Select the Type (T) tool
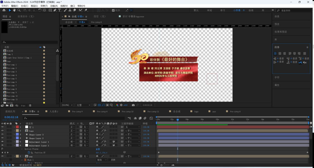Screen dimensions: 314x168 click(60, 10)
